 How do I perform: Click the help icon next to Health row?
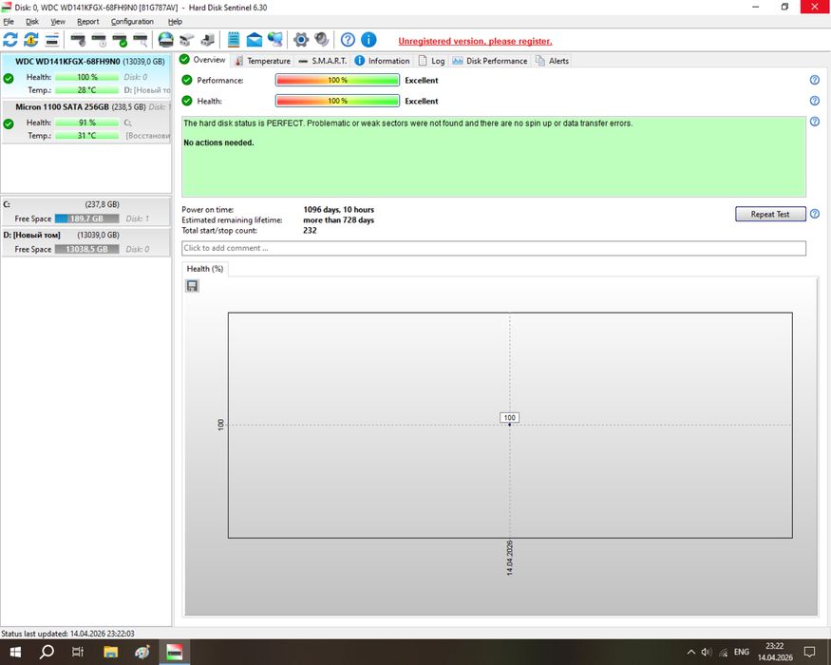pyautogui.click(x=815, y=101)
